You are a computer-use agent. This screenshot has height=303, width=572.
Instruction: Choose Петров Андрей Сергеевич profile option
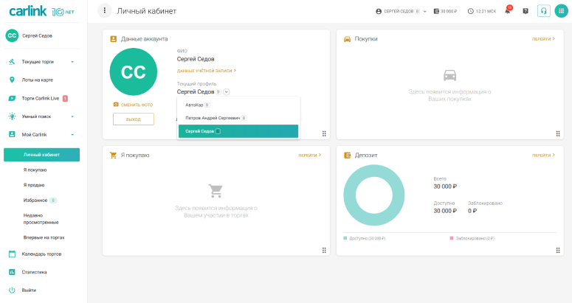point(213,118)
